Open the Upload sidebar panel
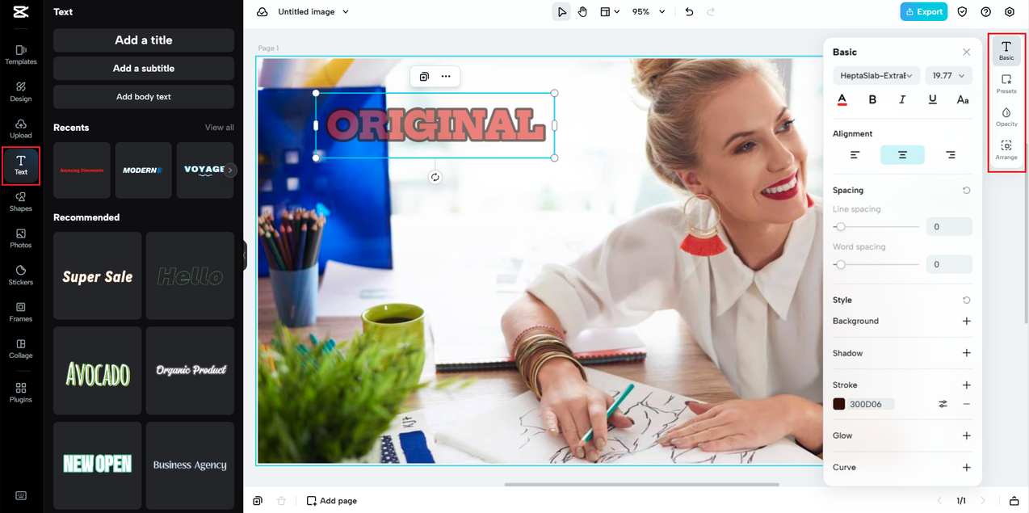 pos(21,128)
